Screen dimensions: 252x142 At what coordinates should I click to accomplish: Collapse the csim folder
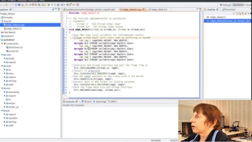click(x=2, y=55)
